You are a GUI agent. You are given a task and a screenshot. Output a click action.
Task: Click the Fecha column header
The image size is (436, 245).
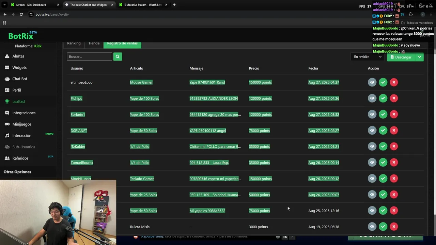click(313, 68)
